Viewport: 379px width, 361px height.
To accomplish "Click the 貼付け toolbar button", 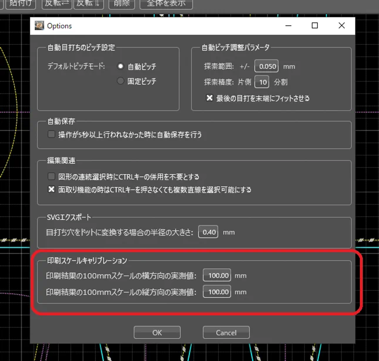I will click(21, 4).
